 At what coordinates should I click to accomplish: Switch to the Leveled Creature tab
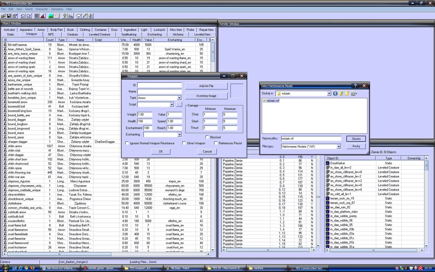coord(99,34)
